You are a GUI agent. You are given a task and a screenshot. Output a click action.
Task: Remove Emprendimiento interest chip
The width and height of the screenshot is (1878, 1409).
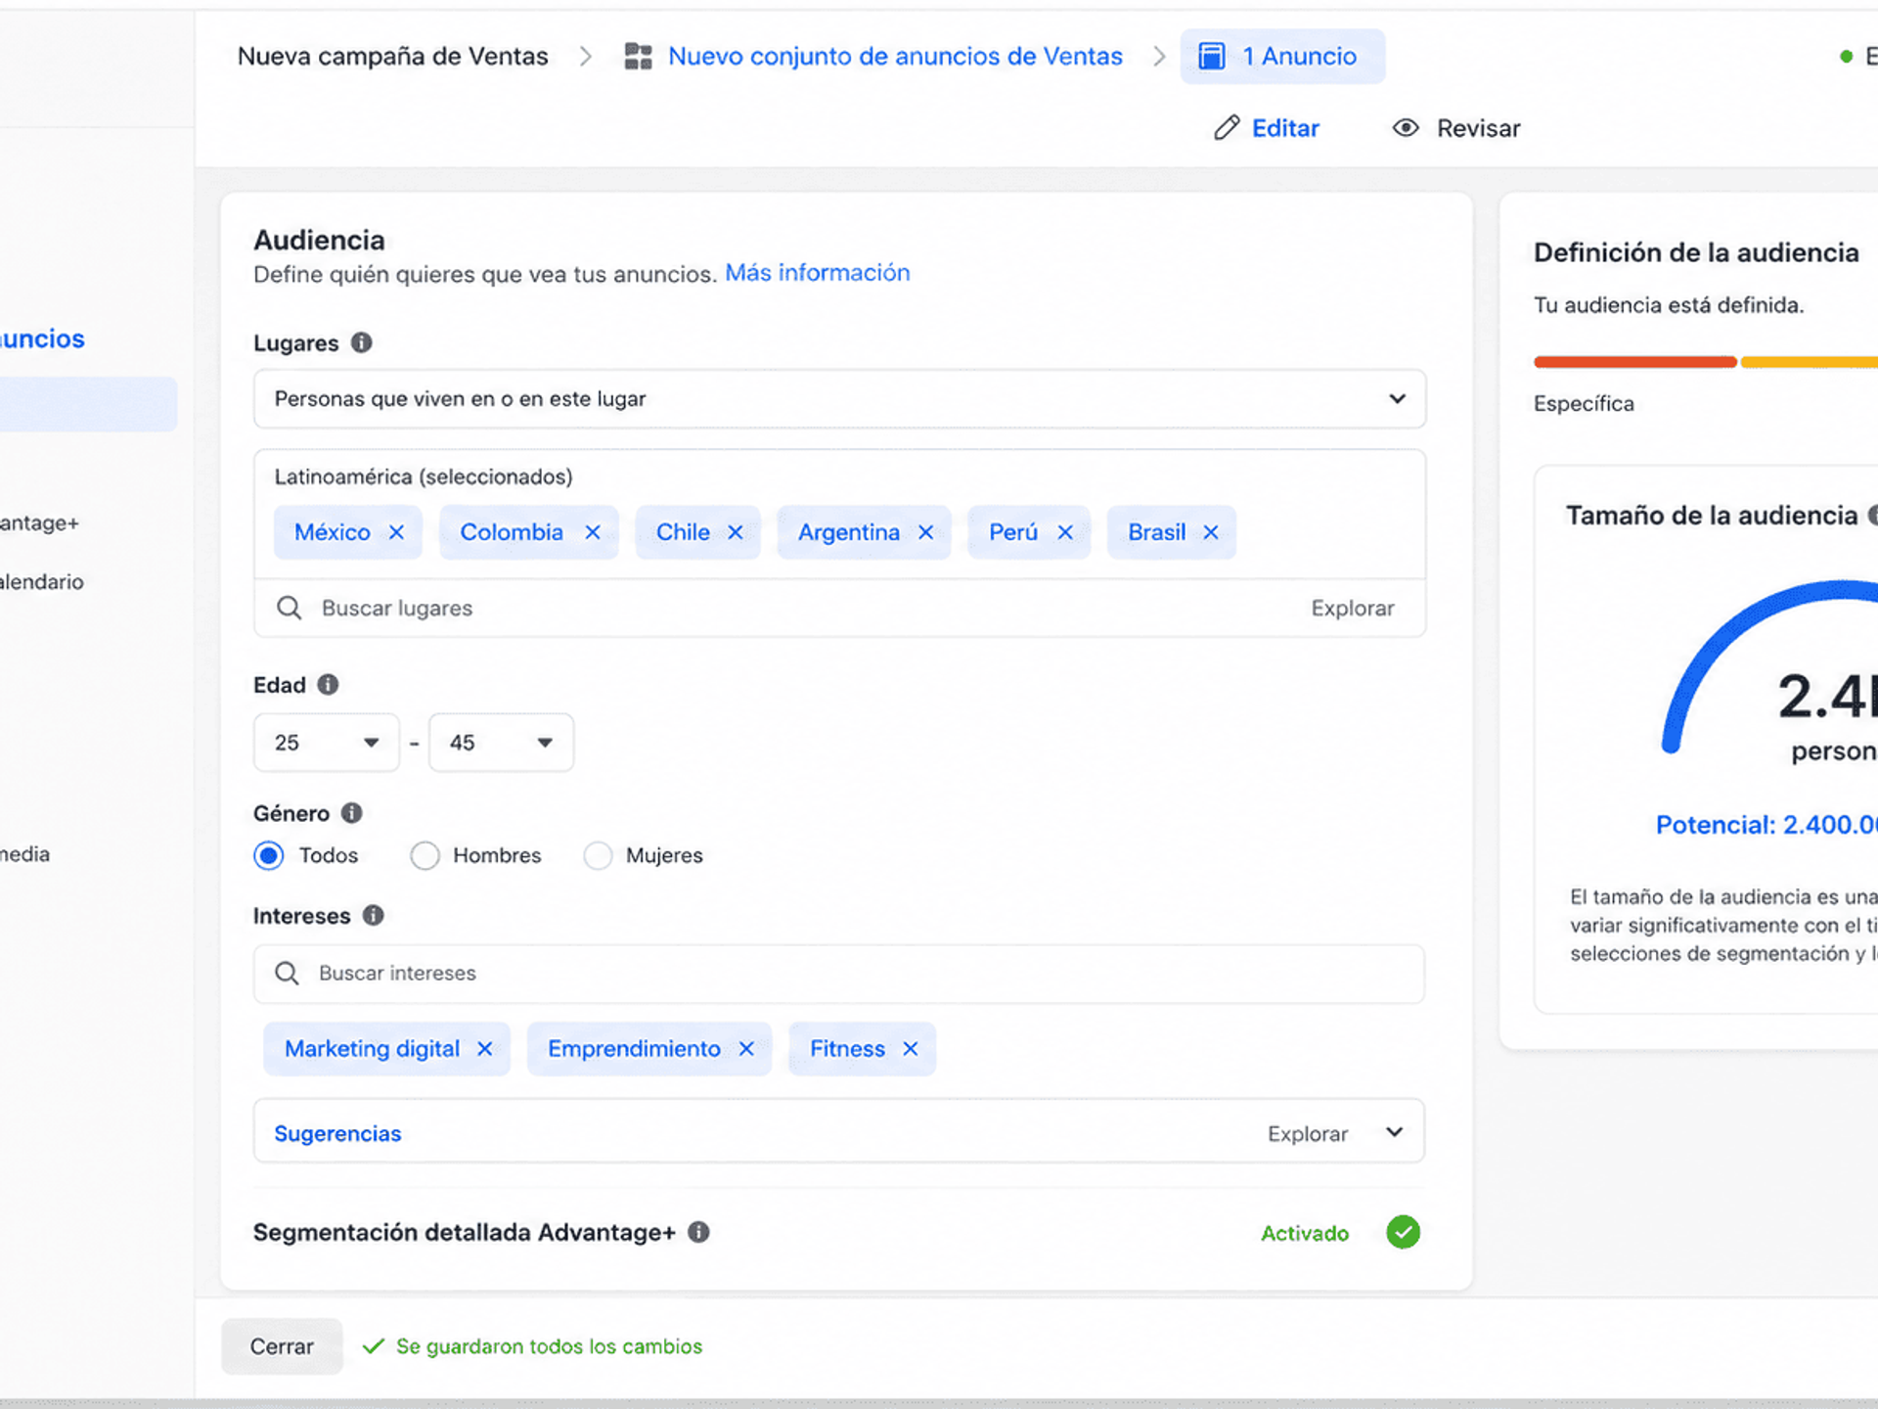coord(746,1049)
